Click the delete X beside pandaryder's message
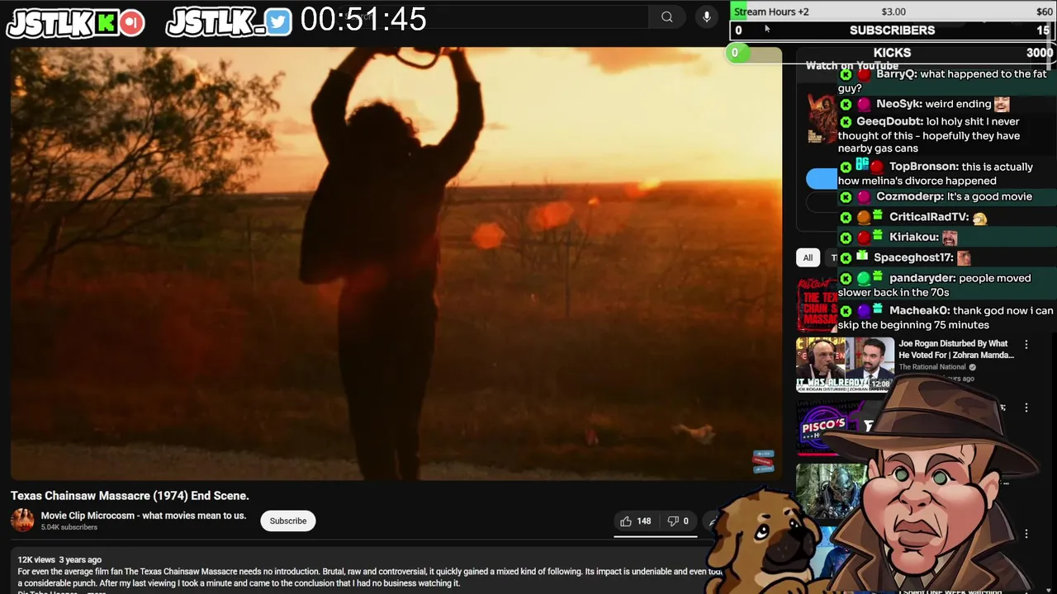 pyautogui.click(x=846, y=279)
